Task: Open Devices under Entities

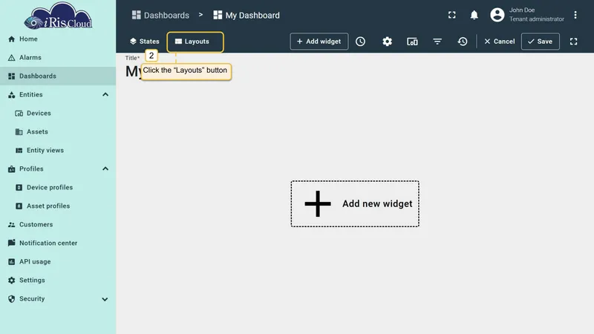Action: point(58,114)
